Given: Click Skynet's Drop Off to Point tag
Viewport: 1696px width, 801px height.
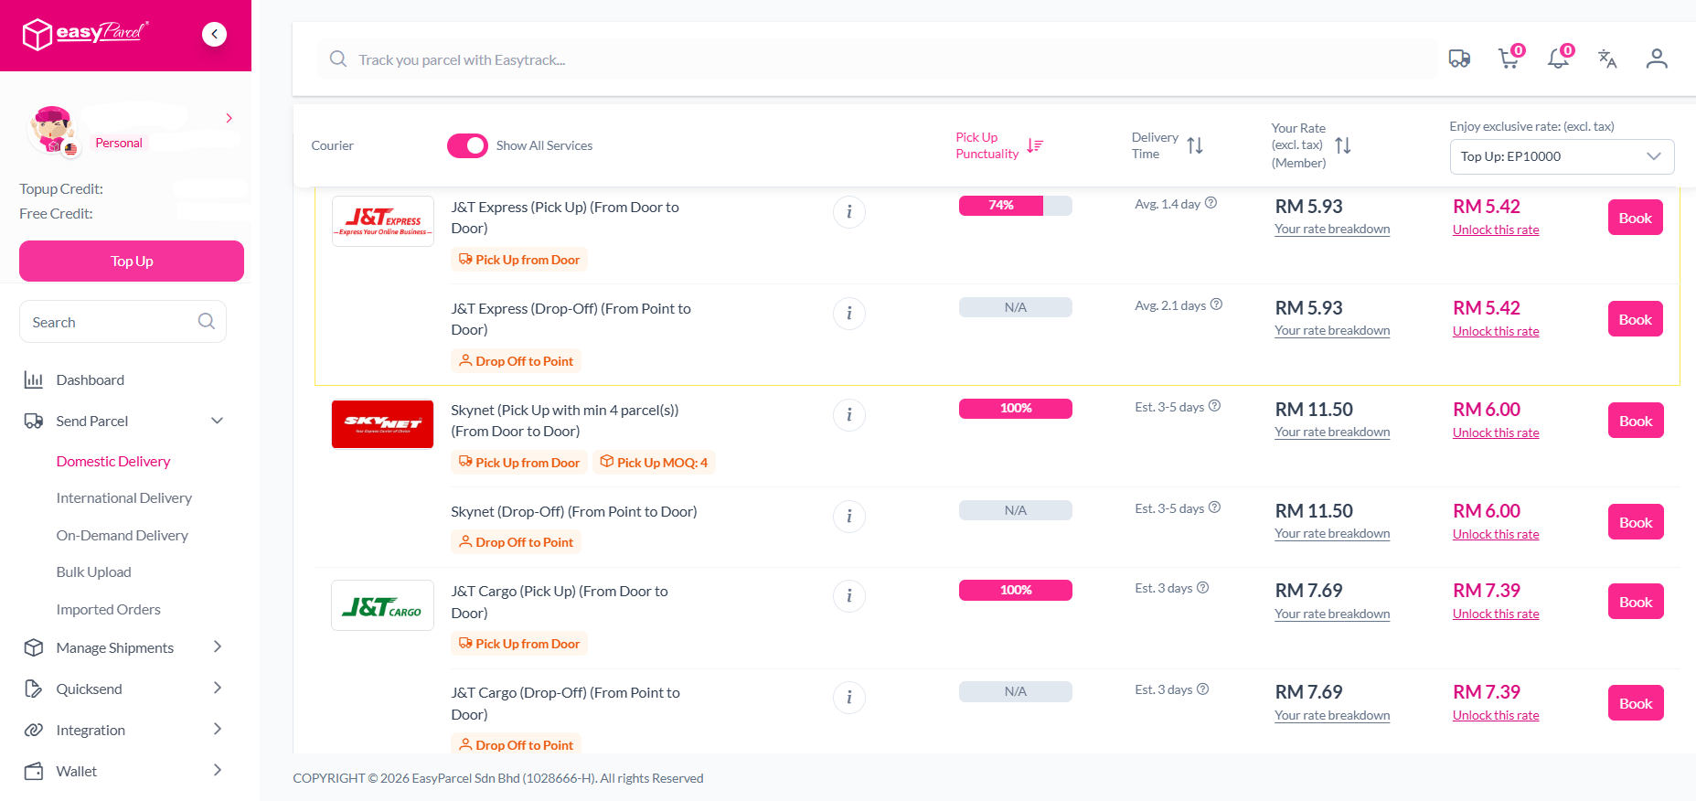Looking at the screenshot, I should (x=516, y=542).
